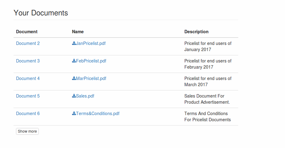
Task: Click the download icon beside Sales.pdf
Action: [74, 96]
